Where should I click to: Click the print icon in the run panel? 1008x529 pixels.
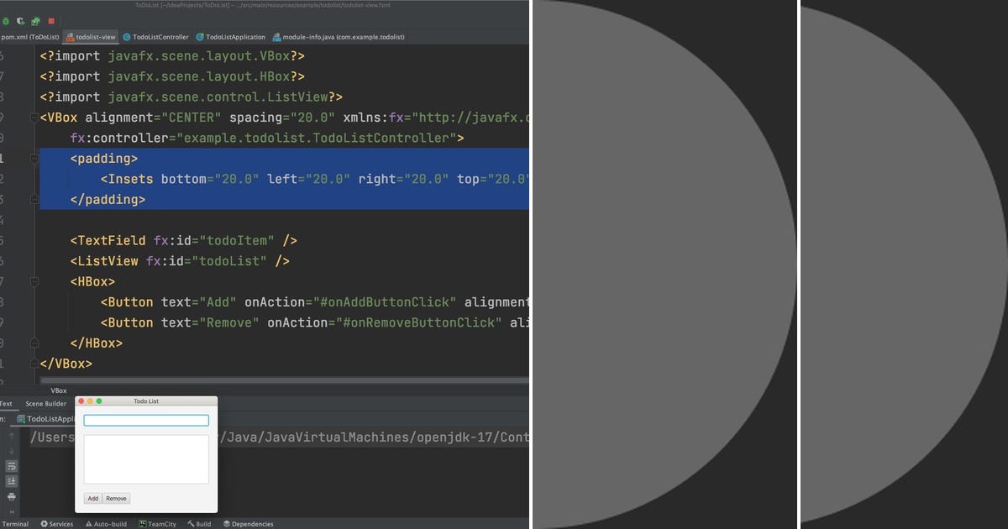[x=11, y=497]
